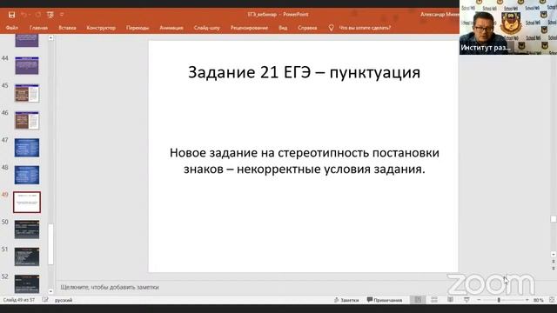
Task: Switch to Reading view icon
Action: tap(450, 300)
